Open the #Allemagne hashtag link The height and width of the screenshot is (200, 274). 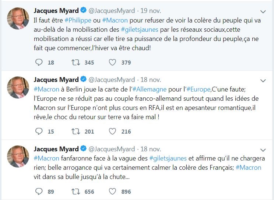tap(150, 90)
